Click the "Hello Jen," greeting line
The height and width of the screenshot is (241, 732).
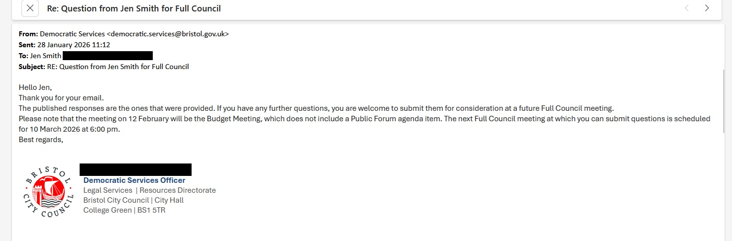(x=35, y=87)
